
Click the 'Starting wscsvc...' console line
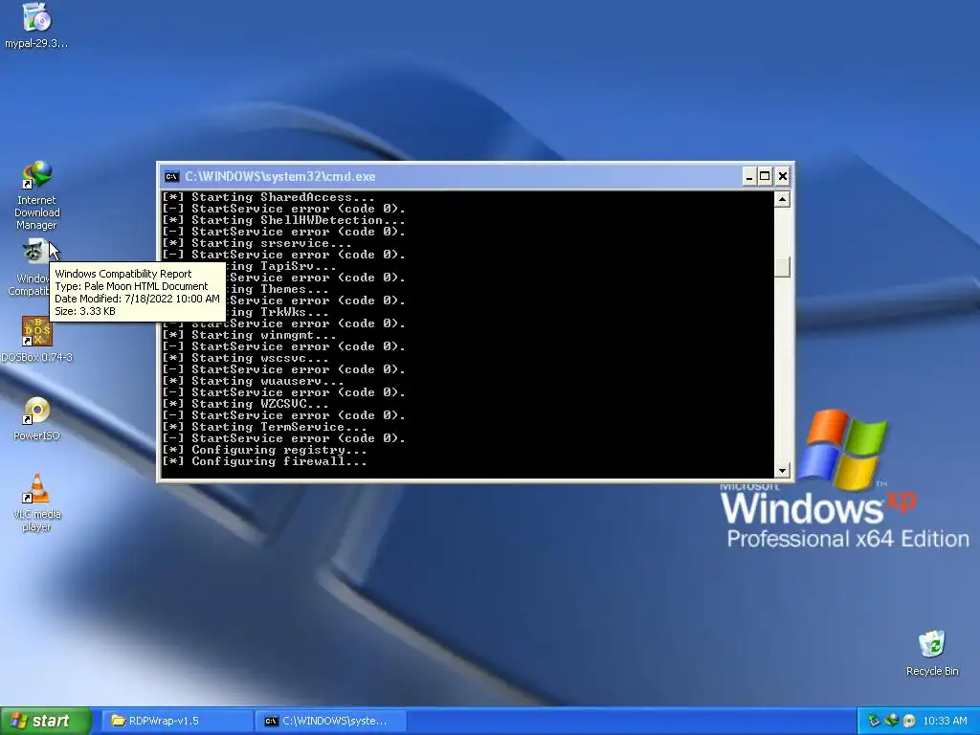245,358
